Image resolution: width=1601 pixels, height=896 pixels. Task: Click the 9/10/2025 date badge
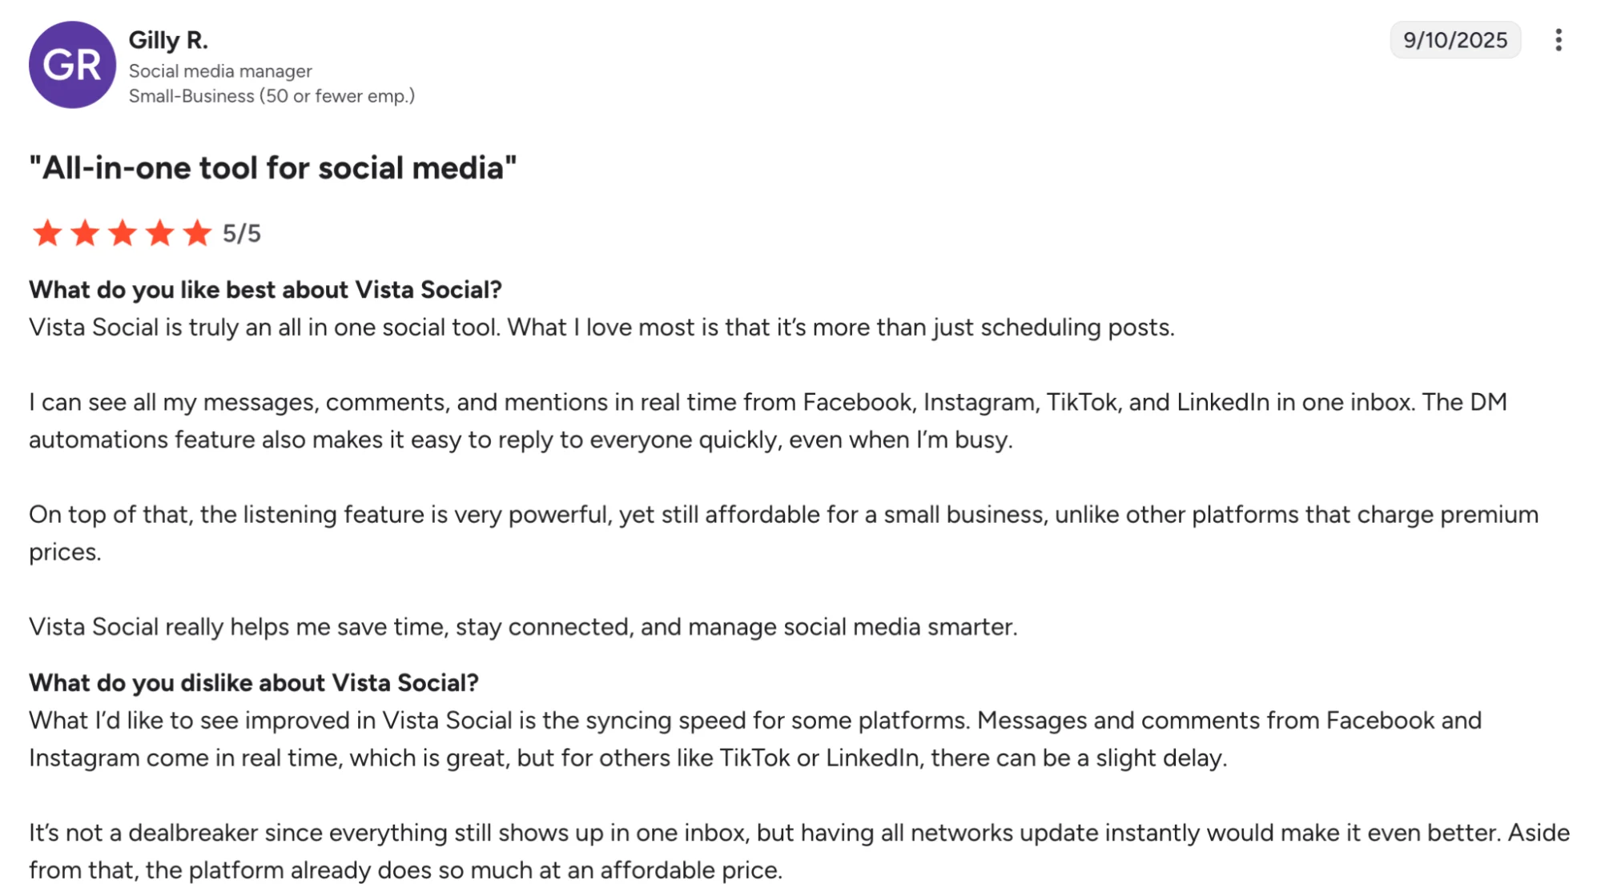coord(1454,39)
